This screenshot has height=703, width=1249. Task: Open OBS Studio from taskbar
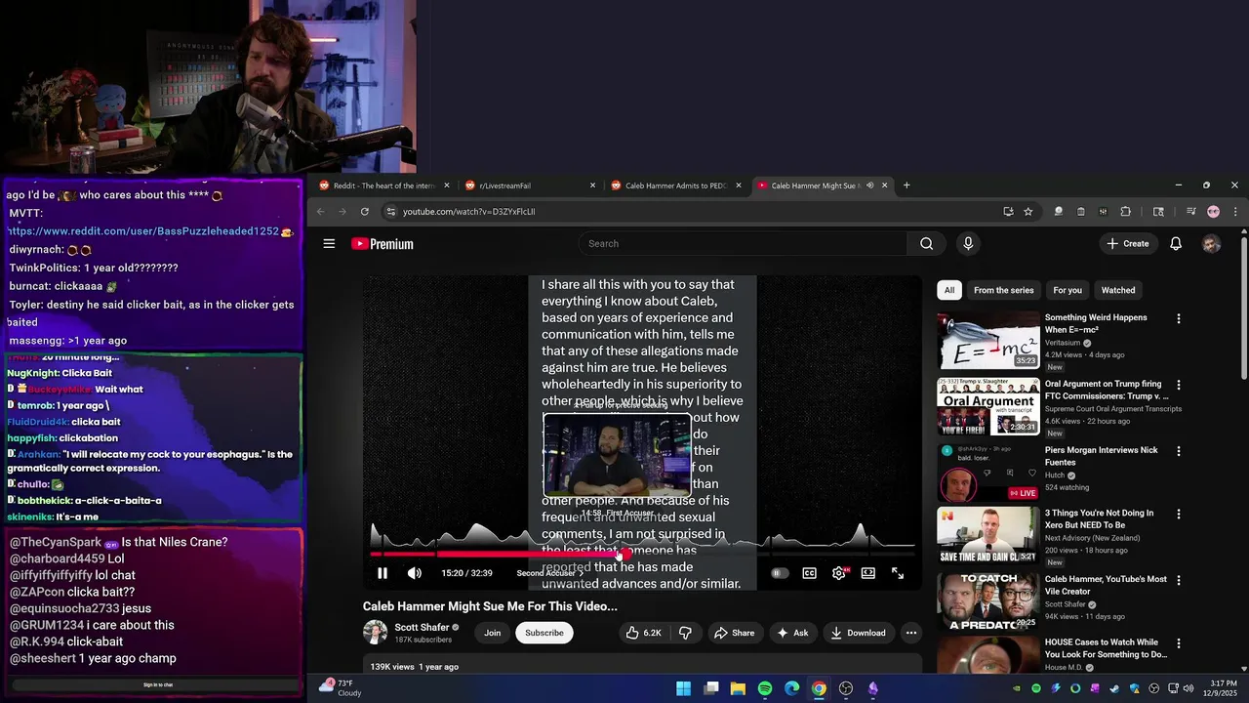pos(846,689)
